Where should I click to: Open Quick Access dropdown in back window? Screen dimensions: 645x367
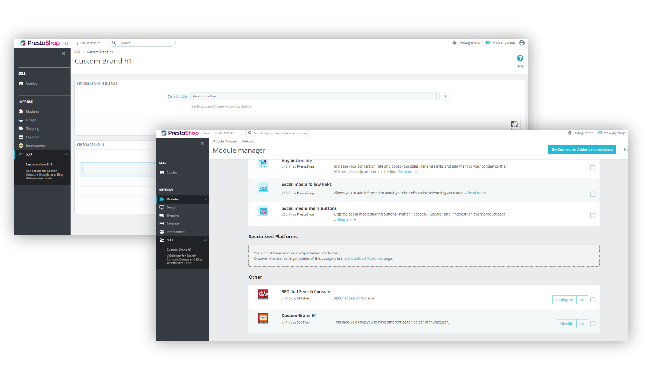click(88, 43)
